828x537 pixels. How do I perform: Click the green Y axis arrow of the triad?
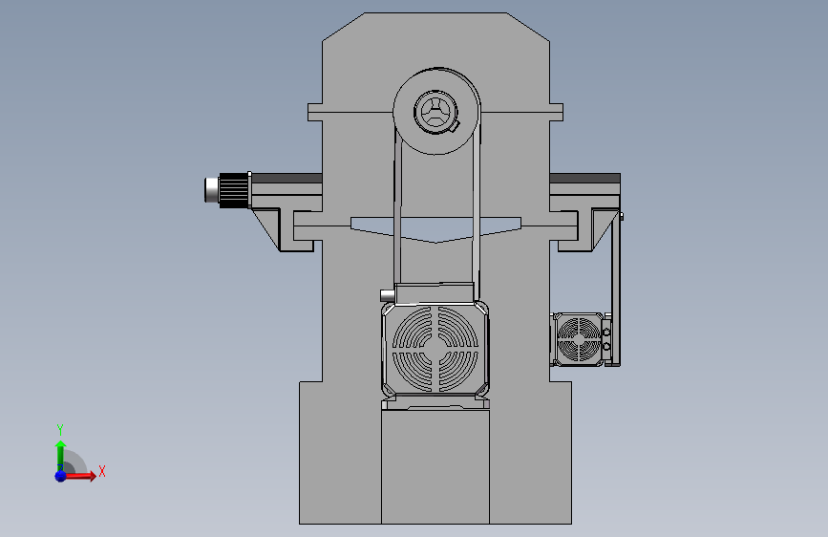click(x=60, y=455)
